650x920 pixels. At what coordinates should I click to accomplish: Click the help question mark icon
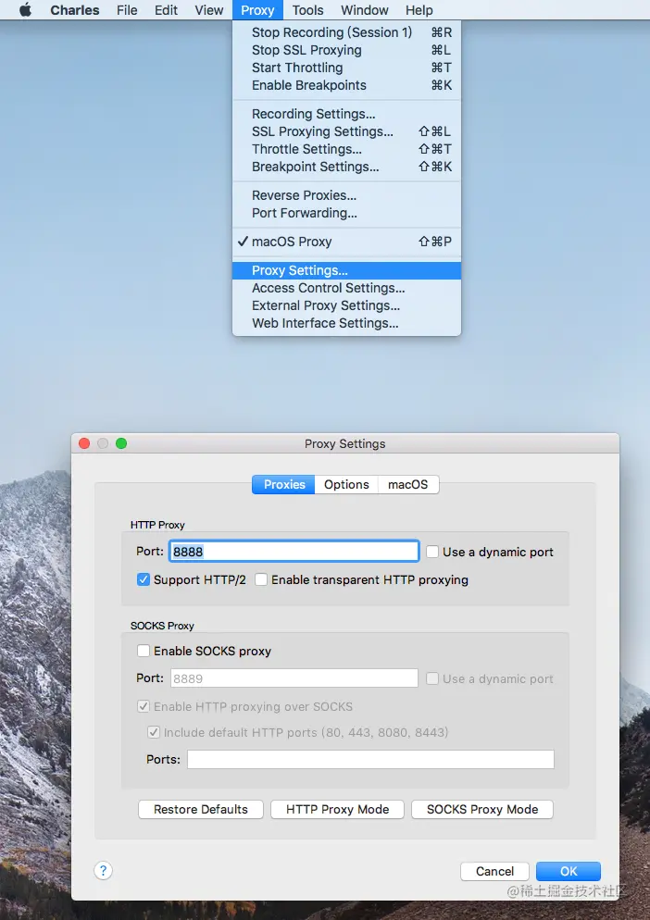pos(104,871)
